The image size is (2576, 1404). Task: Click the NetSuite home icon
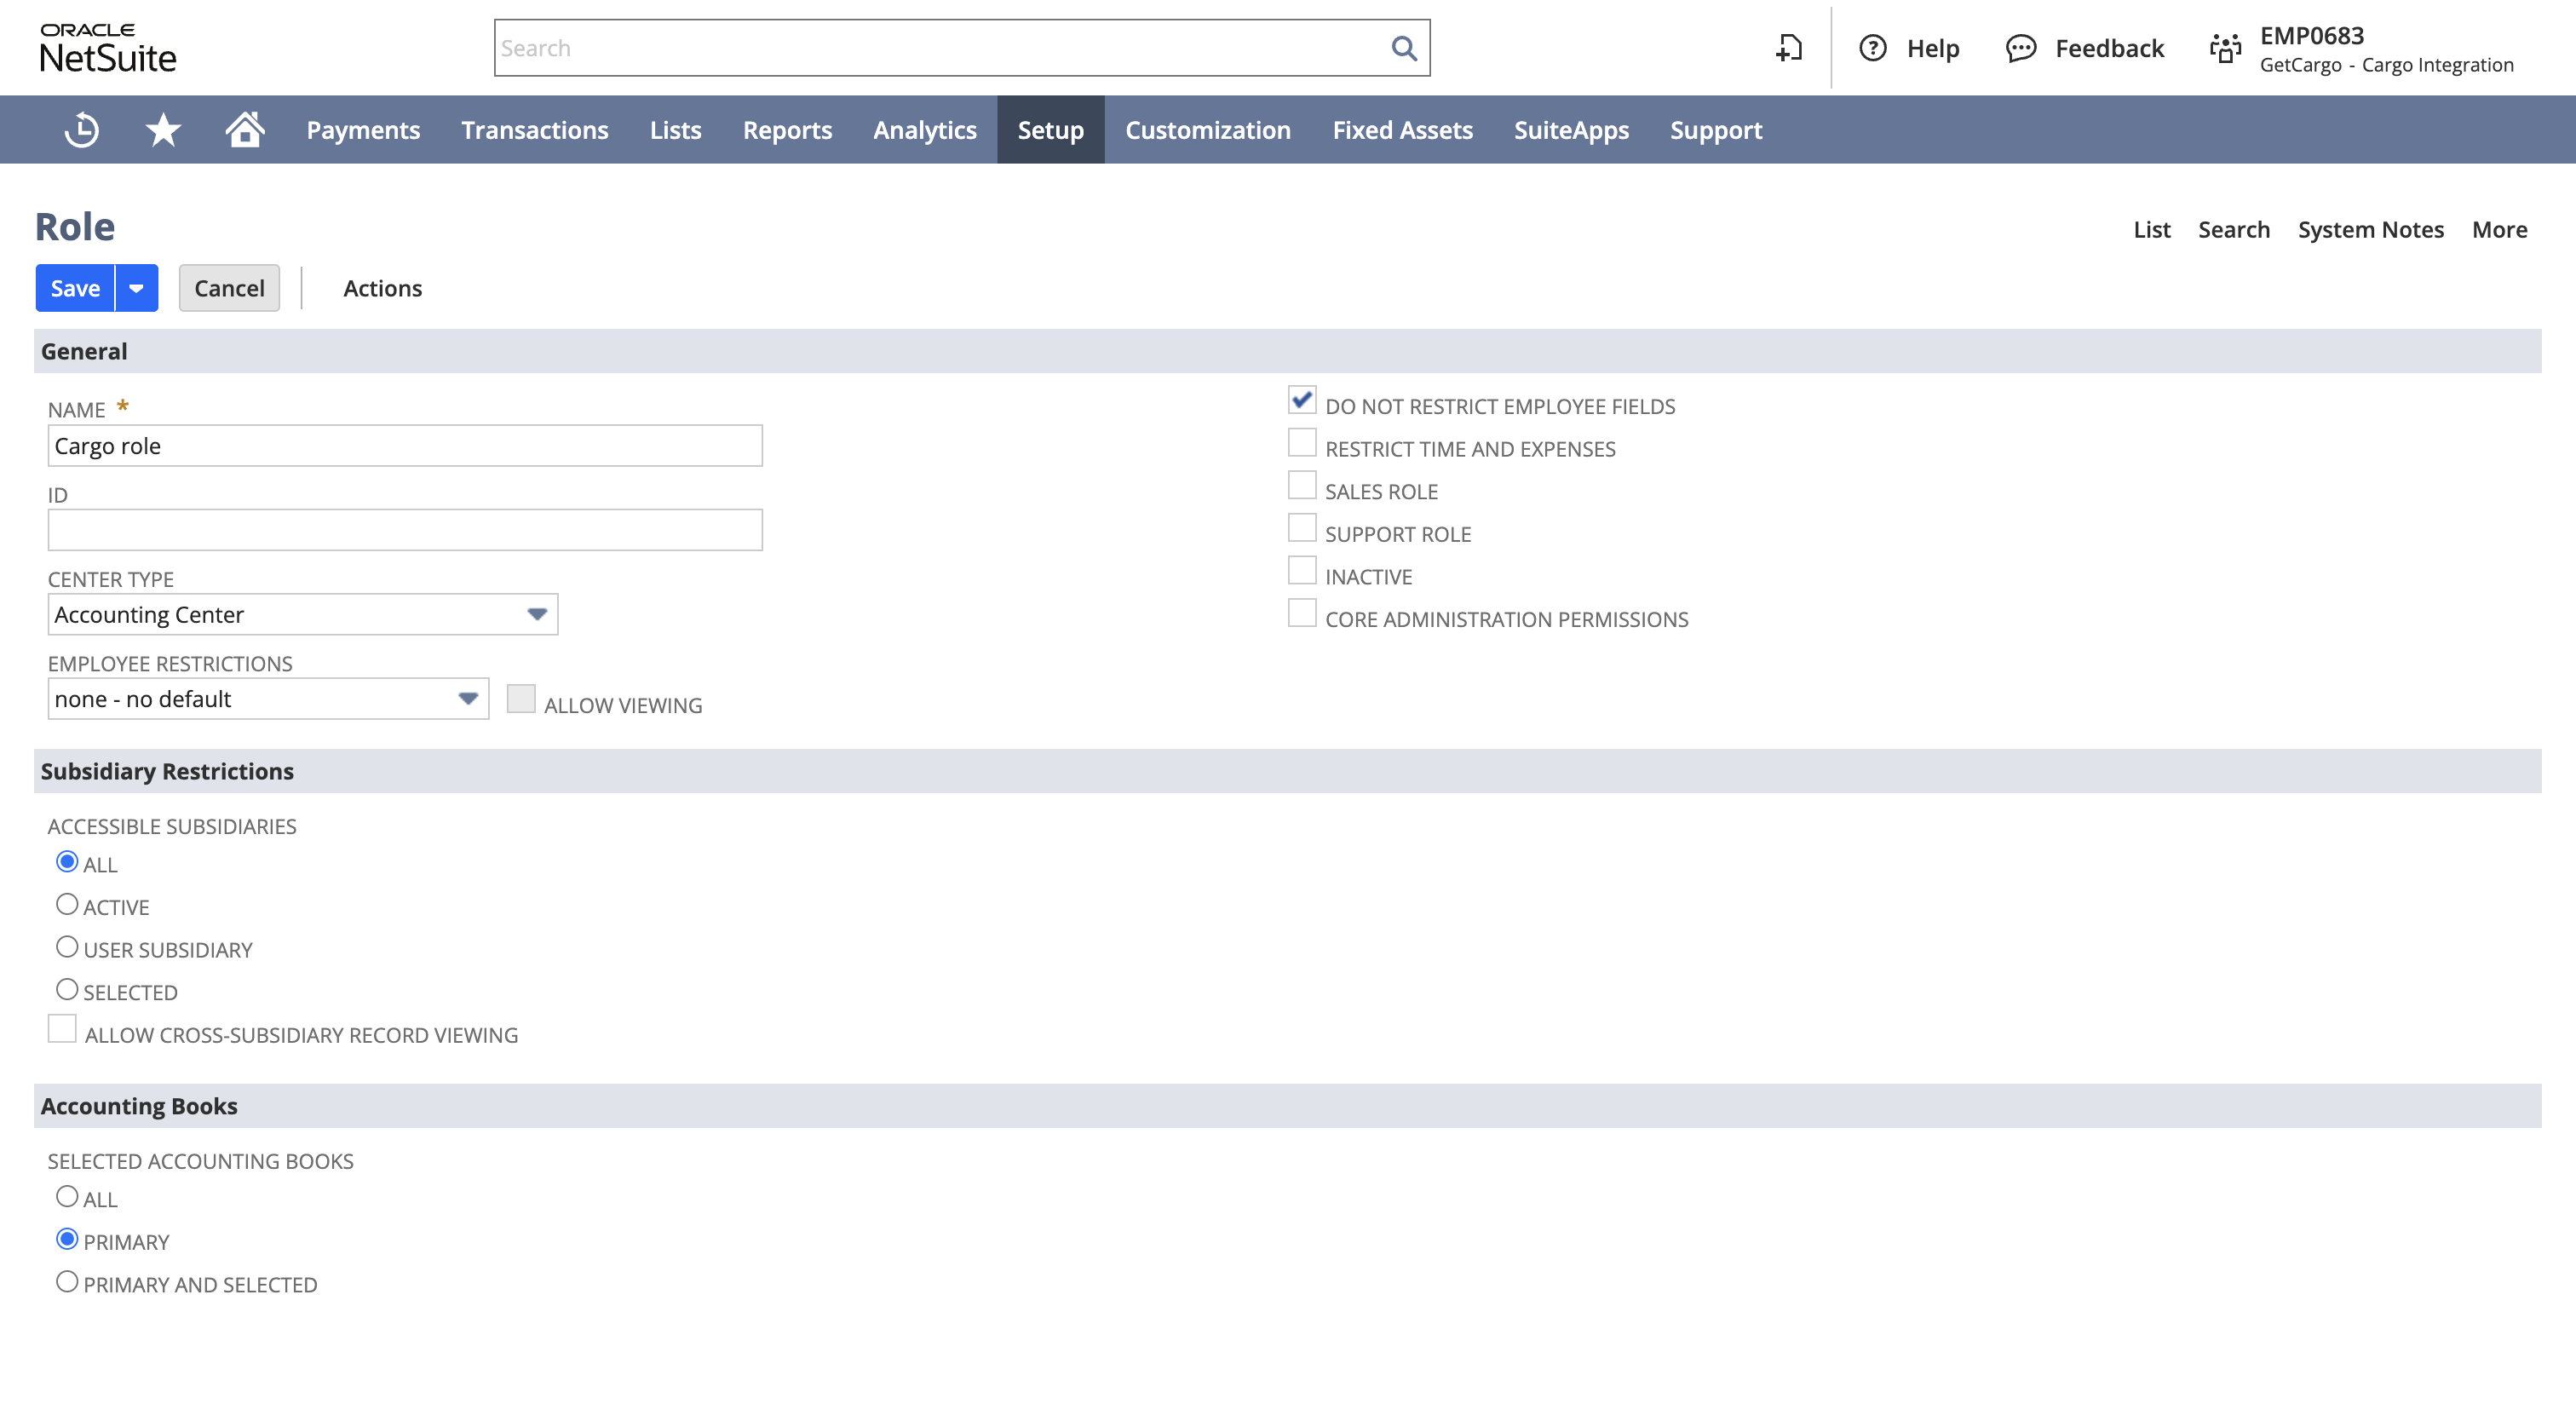pyautogui.click(x=242, y=129)
